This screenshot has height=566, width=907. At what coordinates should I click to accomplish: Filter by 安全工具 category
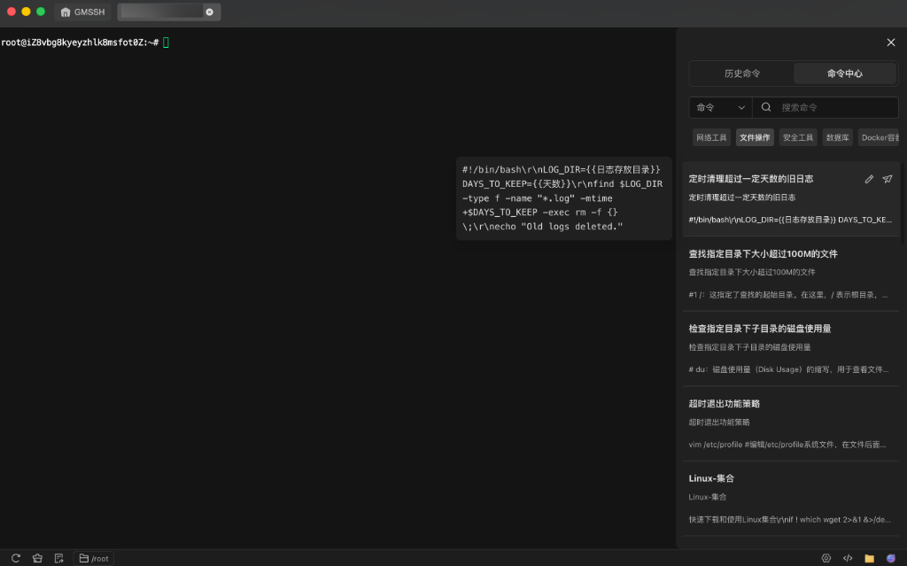[798, 137]
